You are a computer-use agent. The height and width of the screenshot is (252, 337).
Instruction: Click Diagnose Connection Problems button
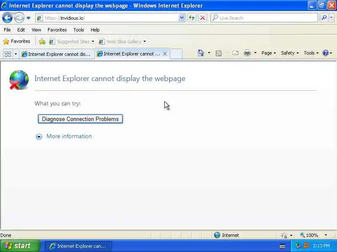tap(80, 119)
